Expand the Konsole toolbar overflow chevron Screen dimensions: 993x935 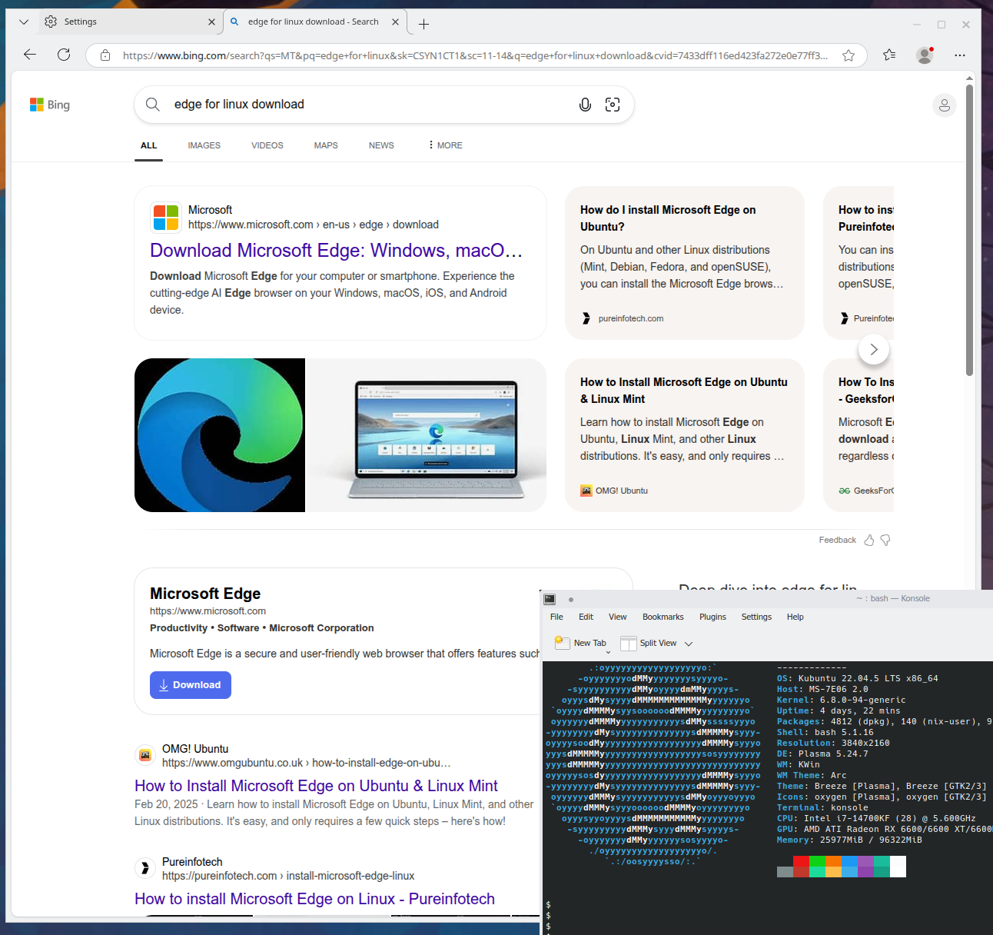click(689, 644)
